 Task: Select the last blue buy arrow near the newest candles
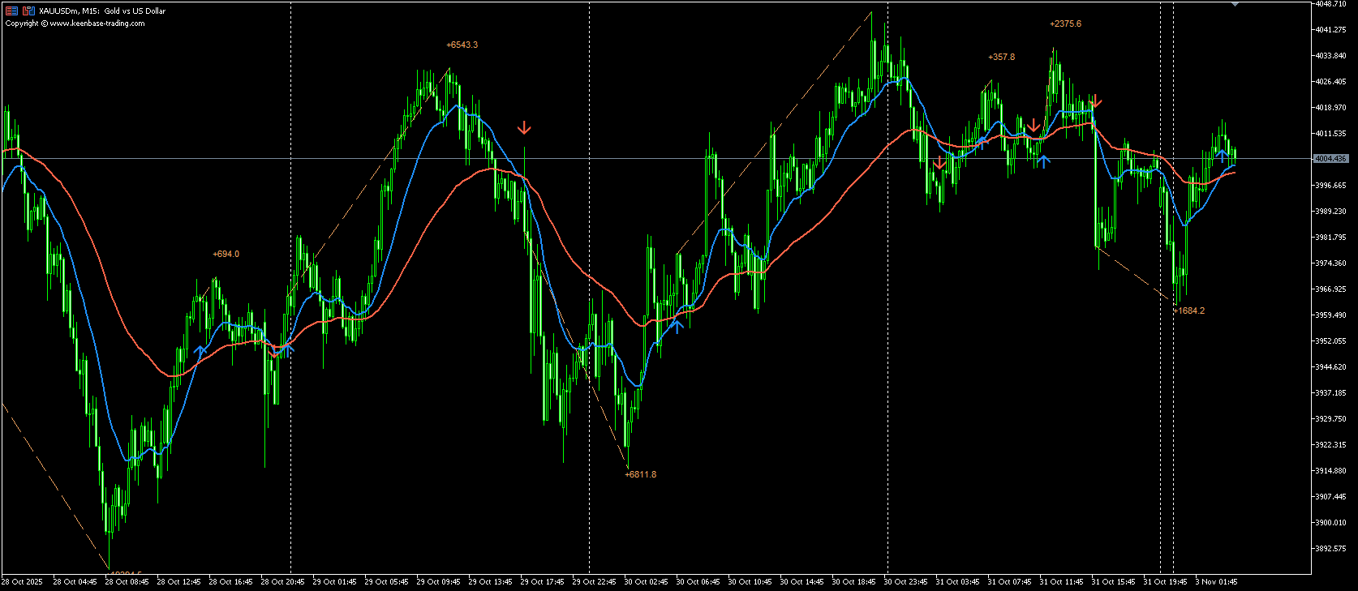pos(1221,155)
